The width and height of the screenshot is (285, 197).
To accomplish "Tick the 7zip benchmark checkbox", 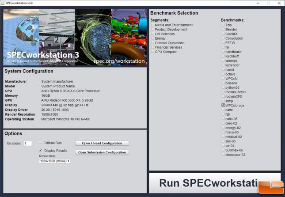I will (x=223, y=25).
